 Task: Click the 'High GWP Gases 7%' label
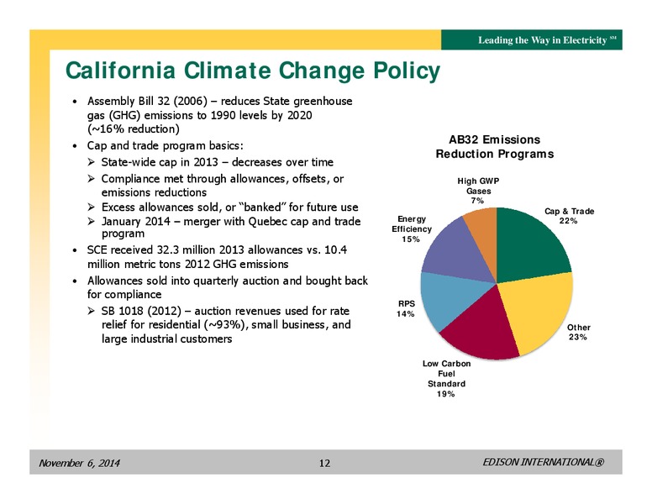(x=478, y=191)
